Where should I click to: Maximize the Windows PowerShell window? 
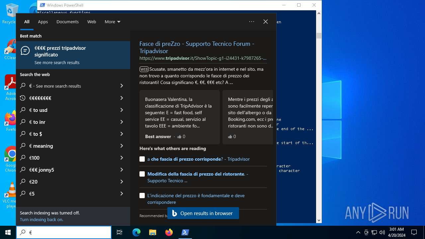coord(299,5)
